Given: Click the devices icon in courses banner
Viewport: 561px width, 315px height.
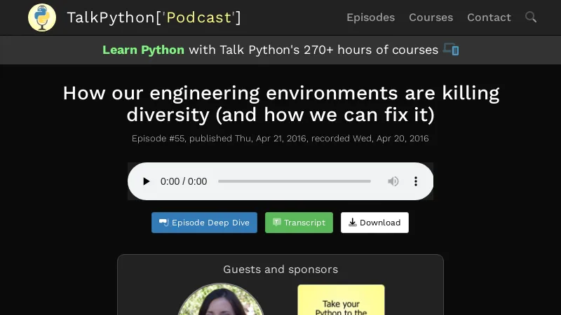Looking at the screenshot, I should [x=451, y=50].
